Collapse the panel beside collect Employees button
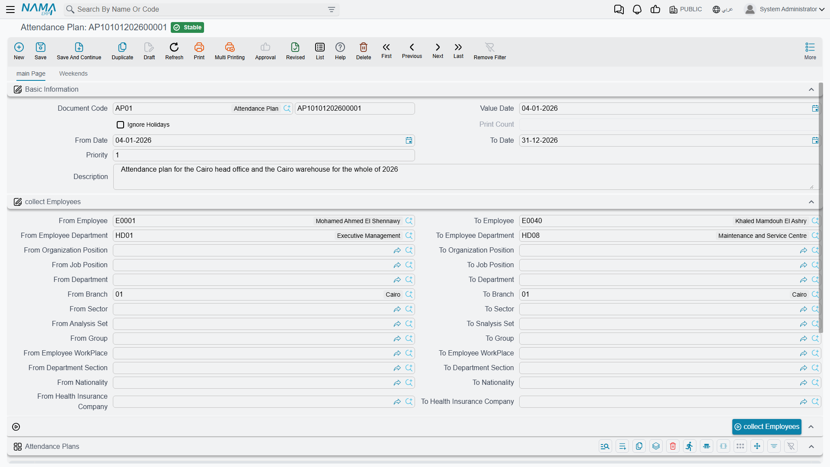 [811, 427]
